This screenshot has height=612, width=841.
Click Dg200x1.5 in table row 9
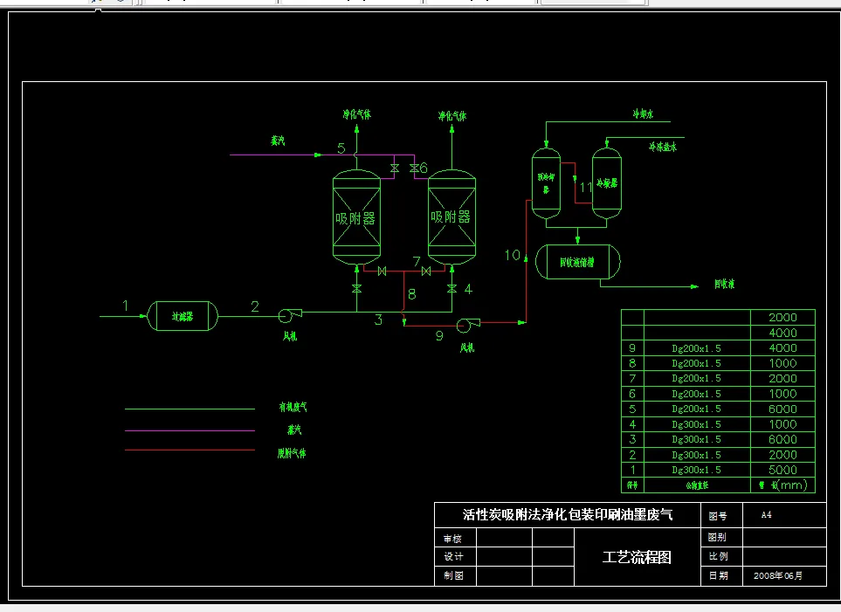tap(696, 348)
